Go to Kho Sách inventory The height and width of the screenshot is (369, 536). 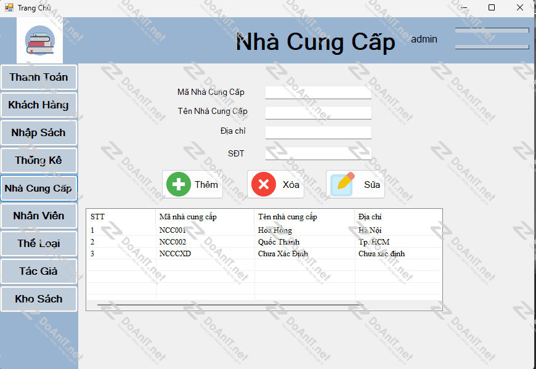click(39, 299)
